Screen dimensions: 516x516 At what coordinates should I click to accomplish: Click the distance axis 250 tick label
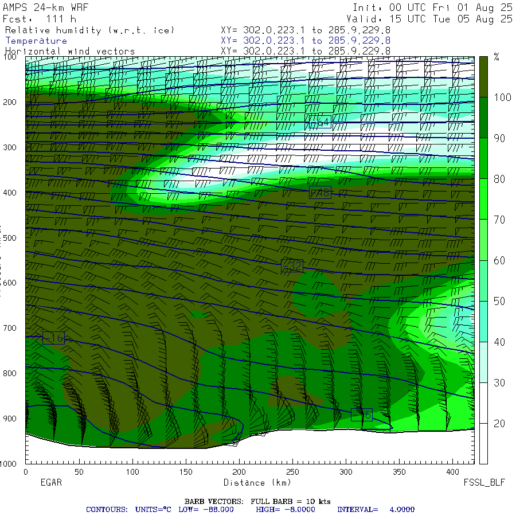point(292,472)
